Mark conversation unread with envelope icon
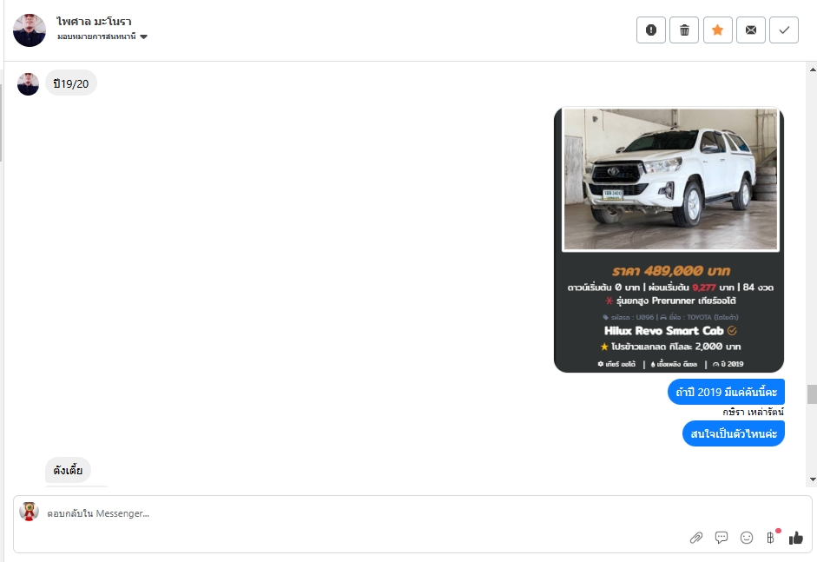This screenshot has width=817, height=562. [x=751, y=30]
